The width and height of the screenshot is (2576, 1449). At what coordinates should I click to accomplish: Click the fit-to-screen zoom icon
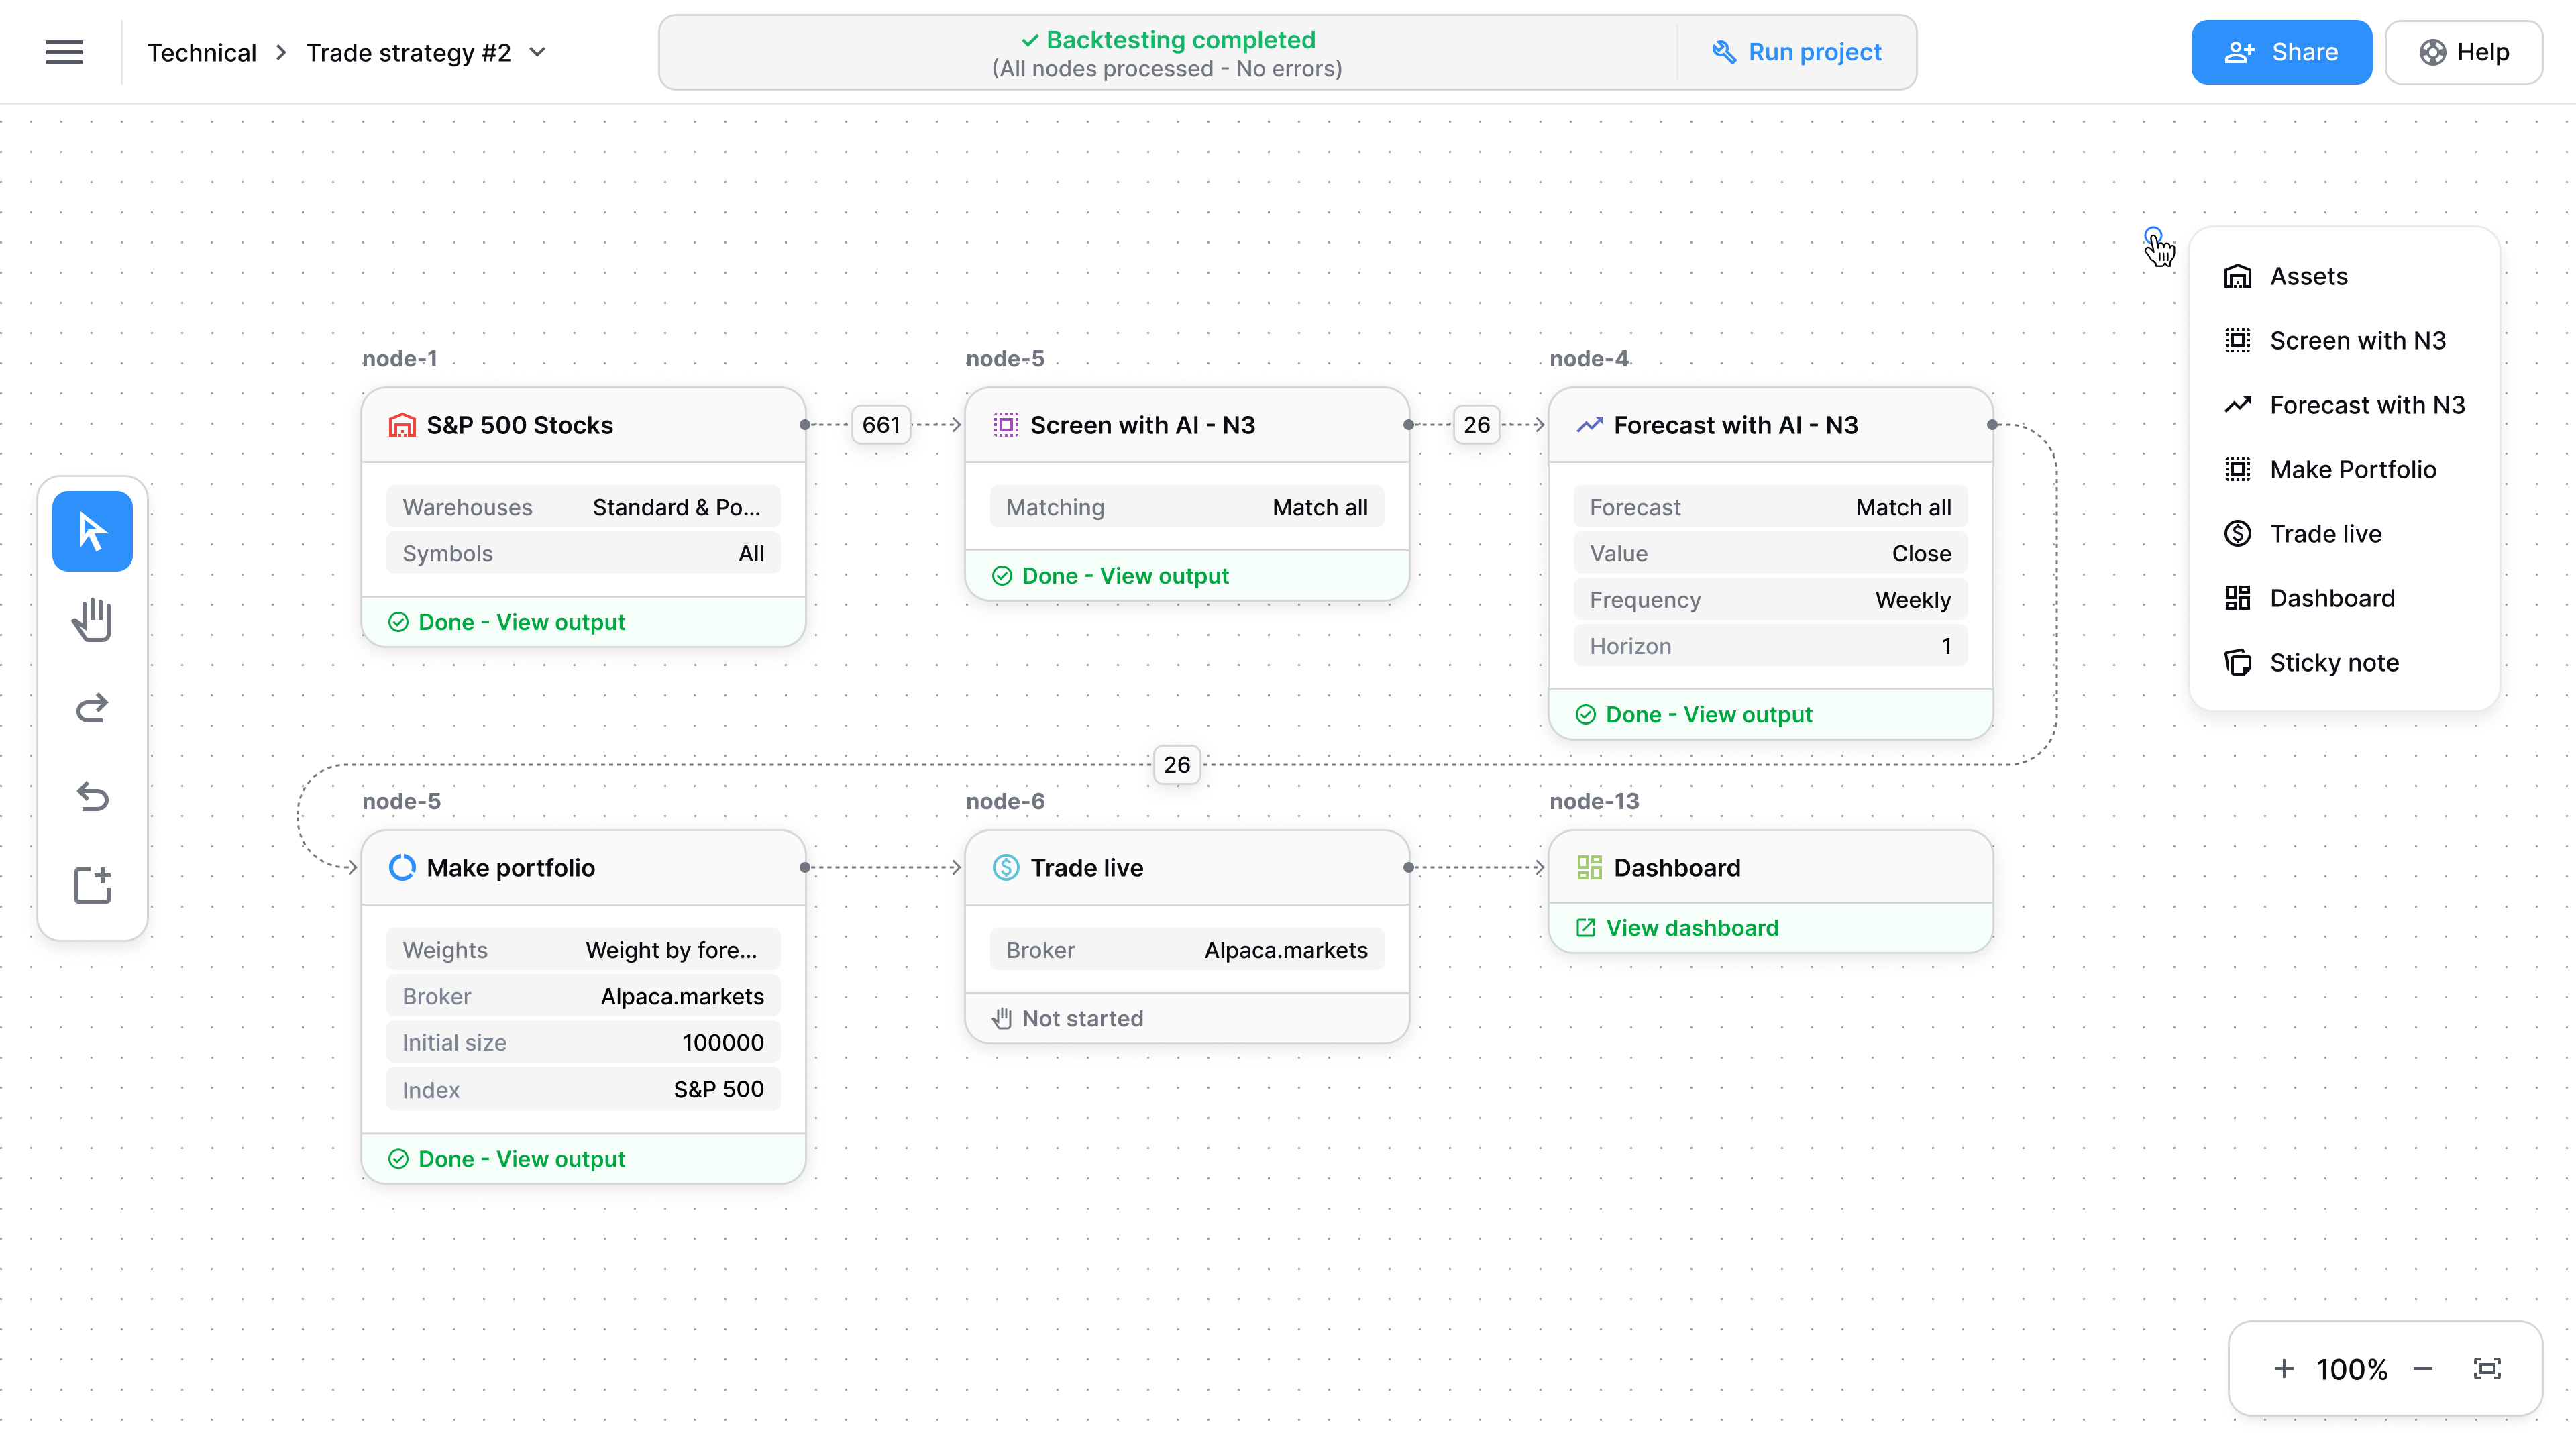(x=2486, y=1368)
